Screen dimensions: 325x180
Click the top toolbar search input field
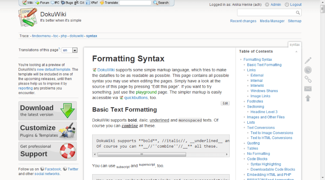135,3
